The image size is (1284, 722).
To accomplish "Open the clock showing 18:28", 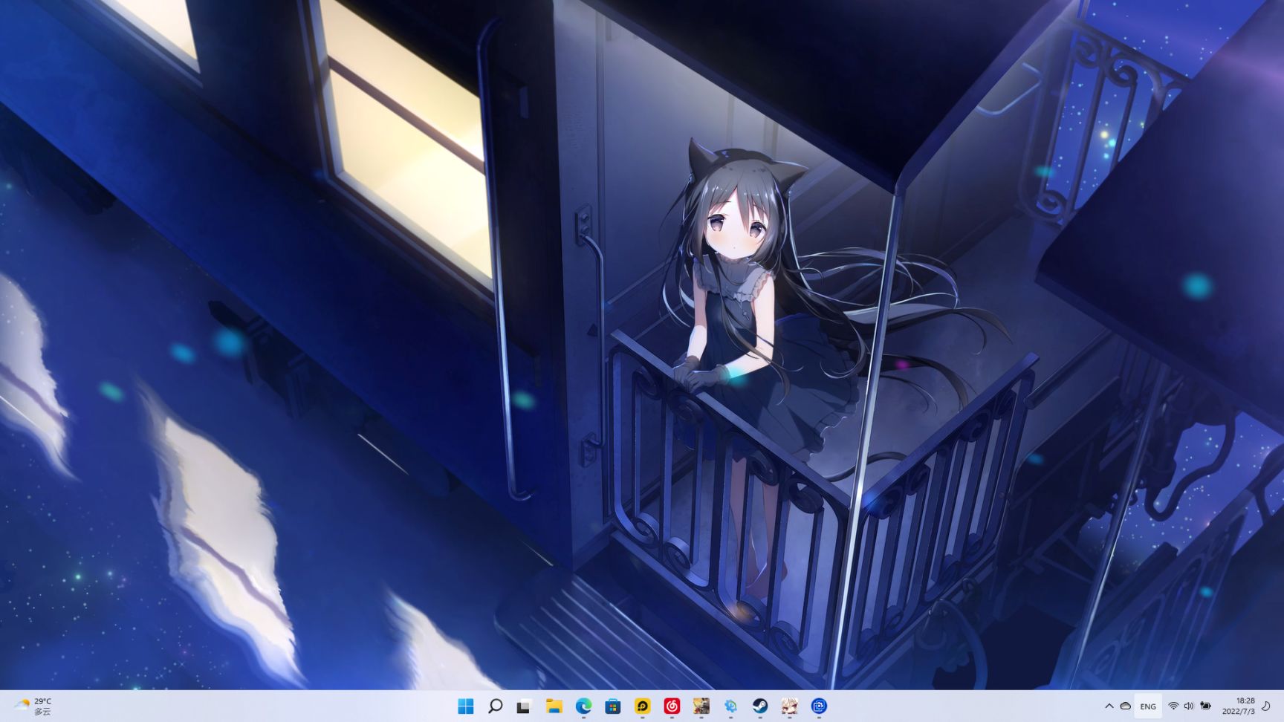I will click(x=1238, y=706).
